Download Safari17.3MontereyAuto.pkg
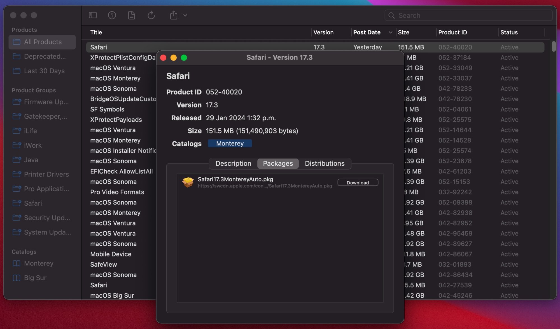The height and width of the screenshot is (329, 560). [x=358, y=183]
